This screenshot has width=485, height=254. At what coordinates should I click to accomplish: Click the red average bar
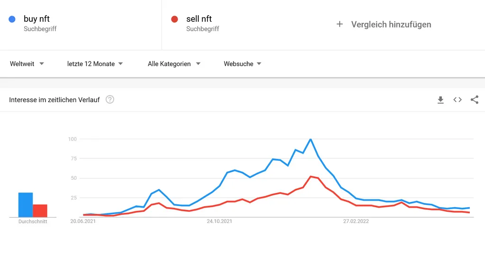(x=40, y=210)
